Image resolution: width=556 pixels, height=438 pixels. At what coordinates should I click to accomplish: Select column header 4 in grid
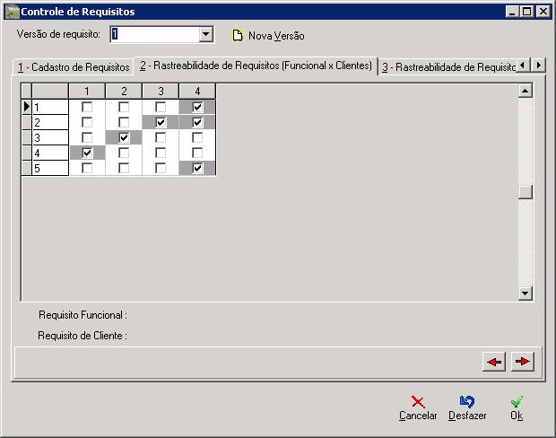(197, 92)
